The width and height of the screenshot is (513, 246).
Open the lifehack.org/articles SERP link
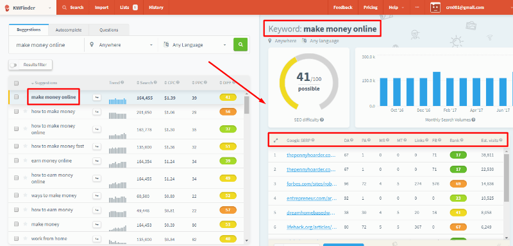tap(311, 227)
